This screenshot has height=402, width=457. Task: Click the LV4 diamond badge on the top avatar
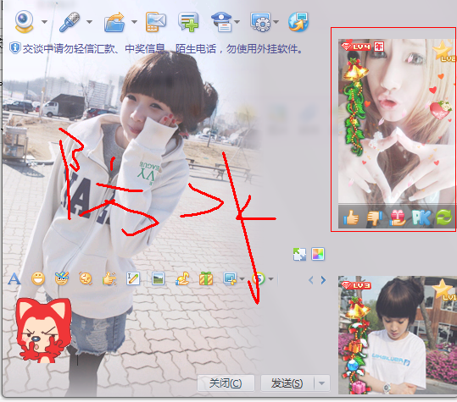356,47
